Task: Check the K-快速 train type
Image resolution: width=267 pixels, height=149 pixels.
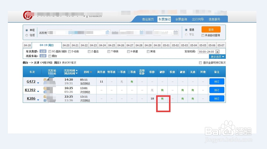Action: pyautogui.click(x=129, y=52)
